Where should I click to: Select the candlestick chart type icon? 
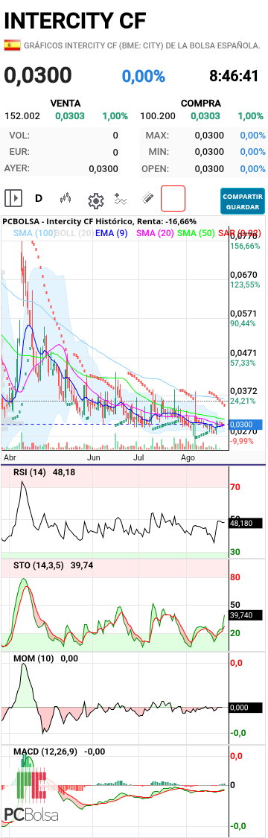(66, 199)
